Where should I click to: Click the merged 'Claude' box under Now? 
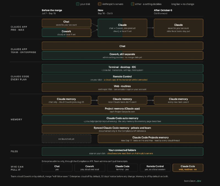[x=122, y=28]
